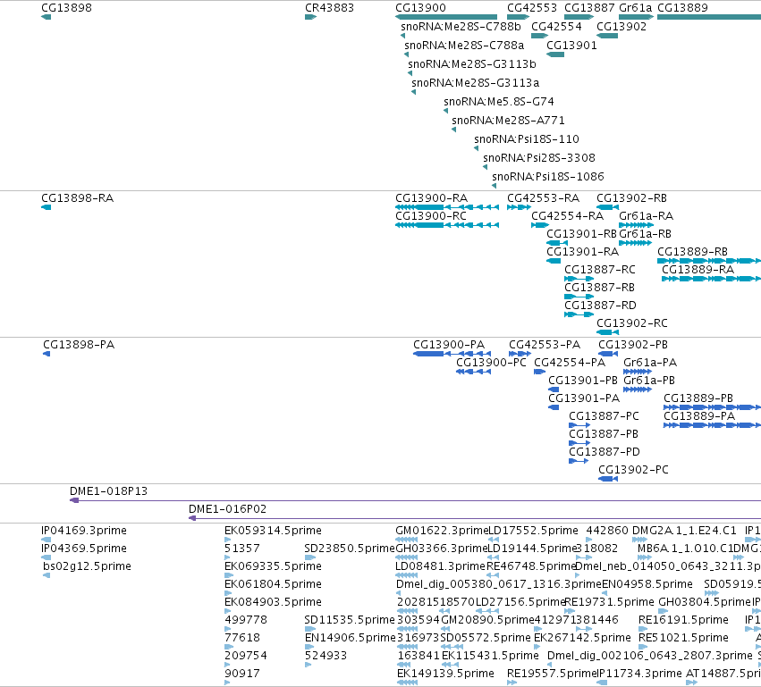Select transcript CG13901-RA
The width and height of the screenshot is (761, 687).
tap(582, 252)
